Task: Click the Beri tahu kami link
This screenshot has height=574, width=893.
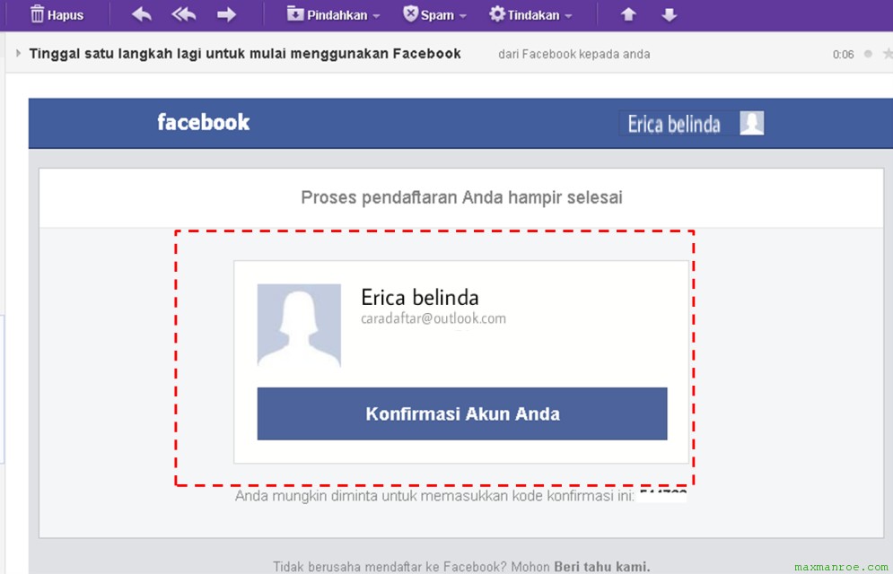Action: tap(601, 566)
